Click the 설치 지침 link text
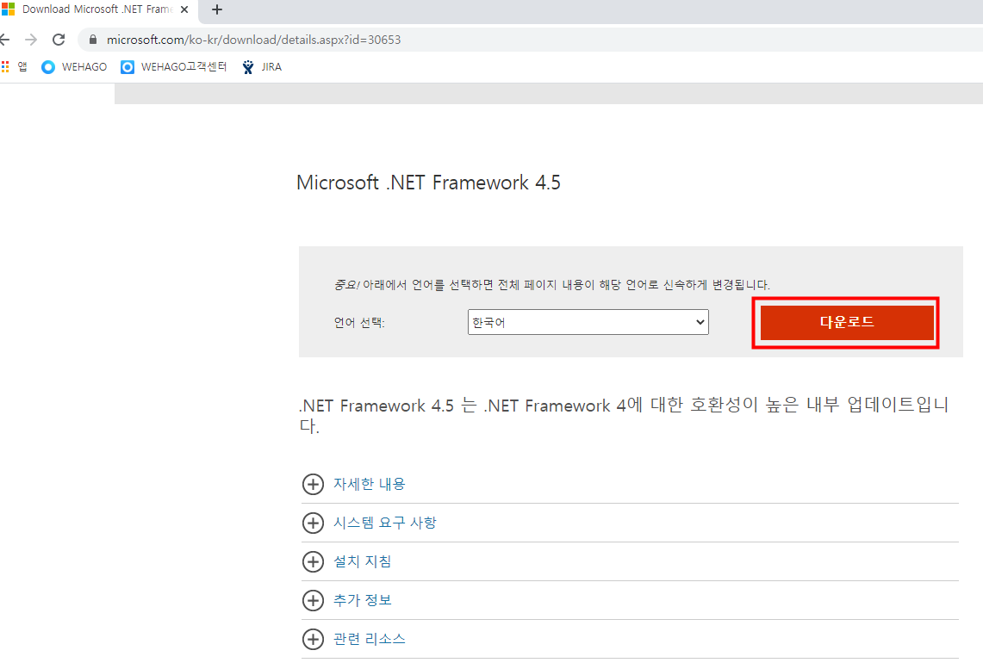Viewport: 983px width, 669px height. coord(363,561)
